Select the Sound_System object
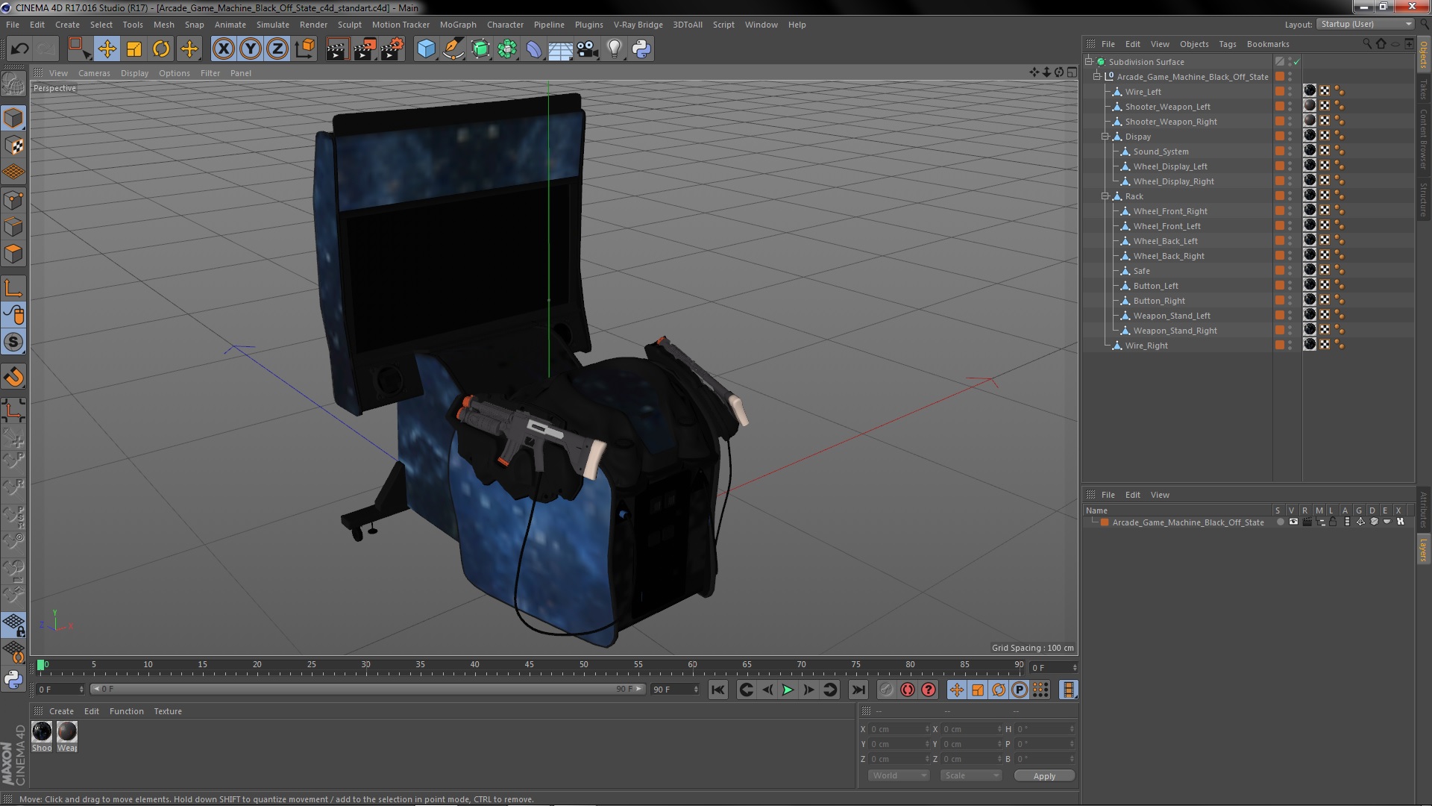The image size is (1432, 806). 1161,151
